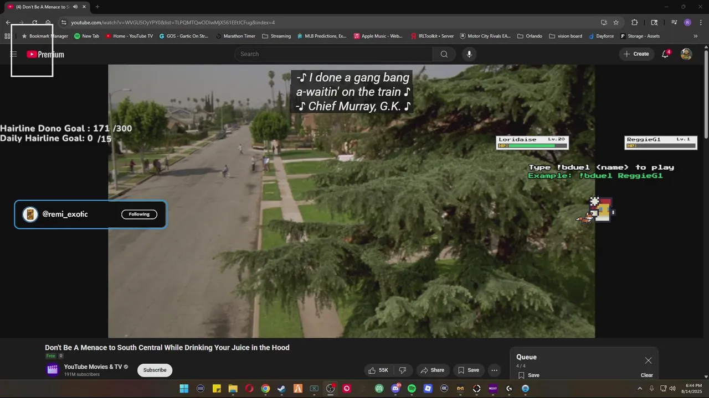Click the page vertical scrollbar
The height and width of the screenshot is (398, 709).
click(706, 94)
